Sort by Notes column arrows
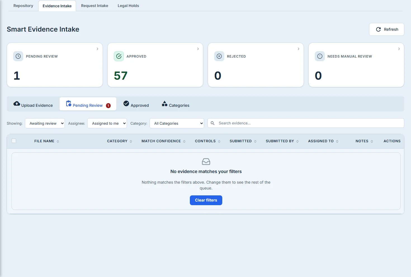The height and width of the screenshot is (277, 411). (372, 141)
